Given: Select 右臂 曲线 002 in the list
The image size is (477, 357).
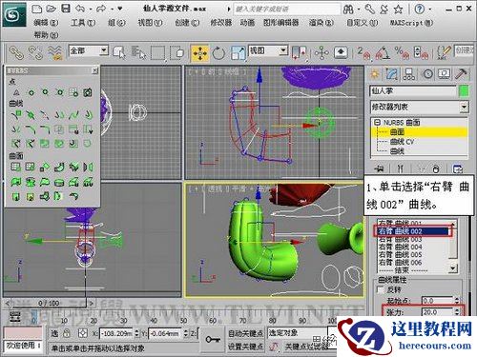Looking at the screenshot, I should tap(413, 231).
